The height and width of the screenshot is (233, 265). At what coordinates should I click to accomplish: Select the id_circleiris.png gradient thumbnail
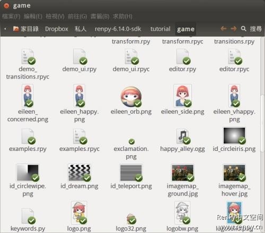coord(234,136)
